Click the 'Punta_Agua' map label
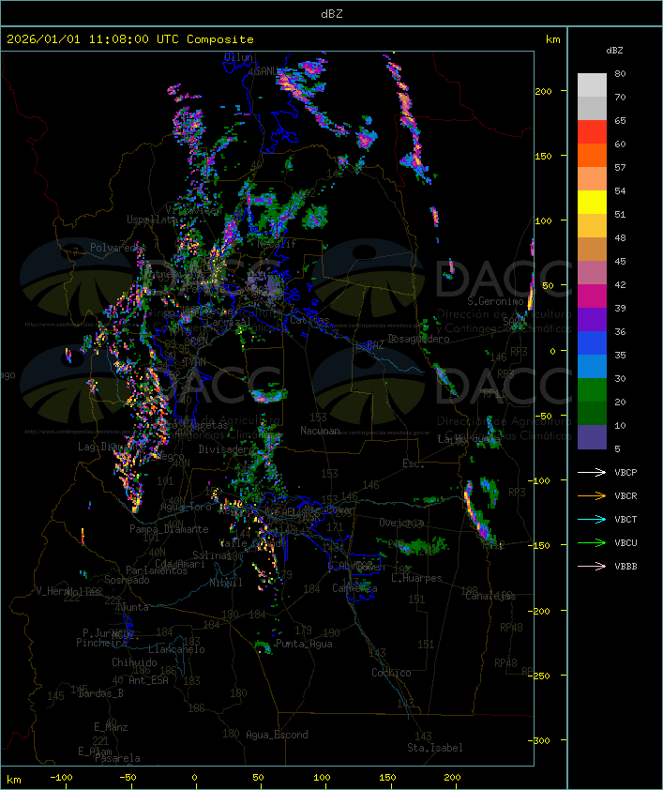 304,644
